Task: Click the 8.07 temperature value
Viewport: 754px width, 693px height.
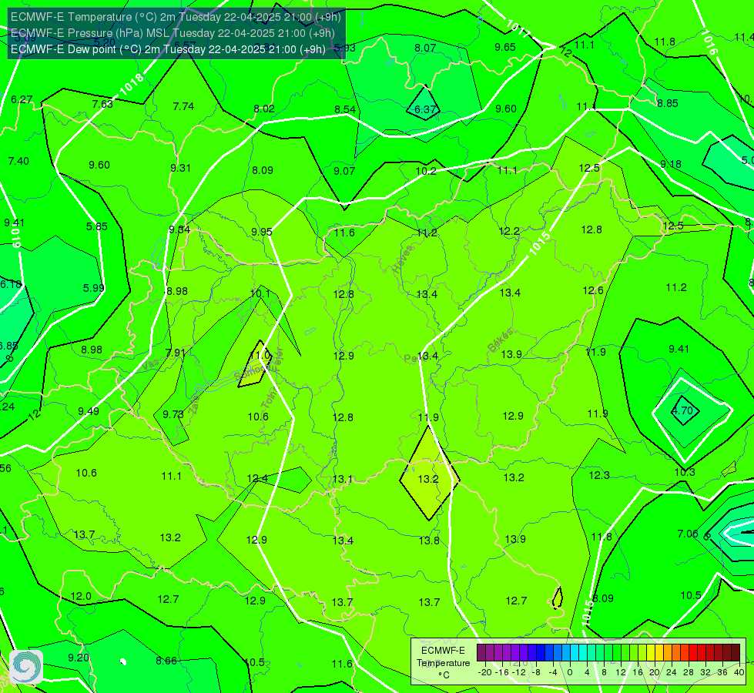Action: click(x=425, y=48)
